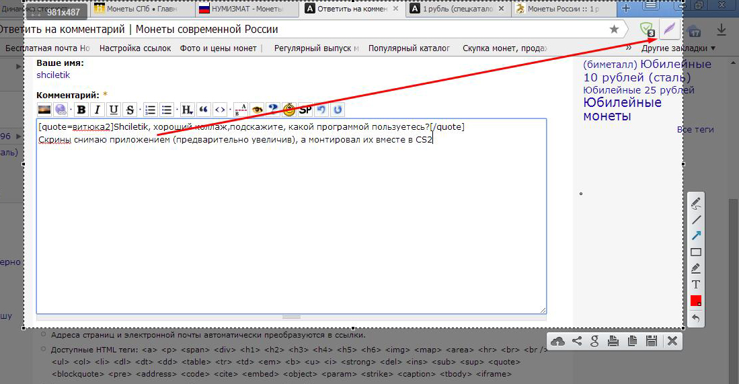
Task: Expand the Другие закладки bookmarks folder
Action: pyautogui.click(x=678, y=48)
